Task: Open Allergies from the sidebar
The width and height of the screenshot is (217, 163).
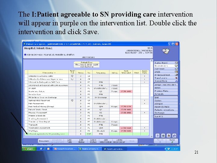Action: (166, 104)
